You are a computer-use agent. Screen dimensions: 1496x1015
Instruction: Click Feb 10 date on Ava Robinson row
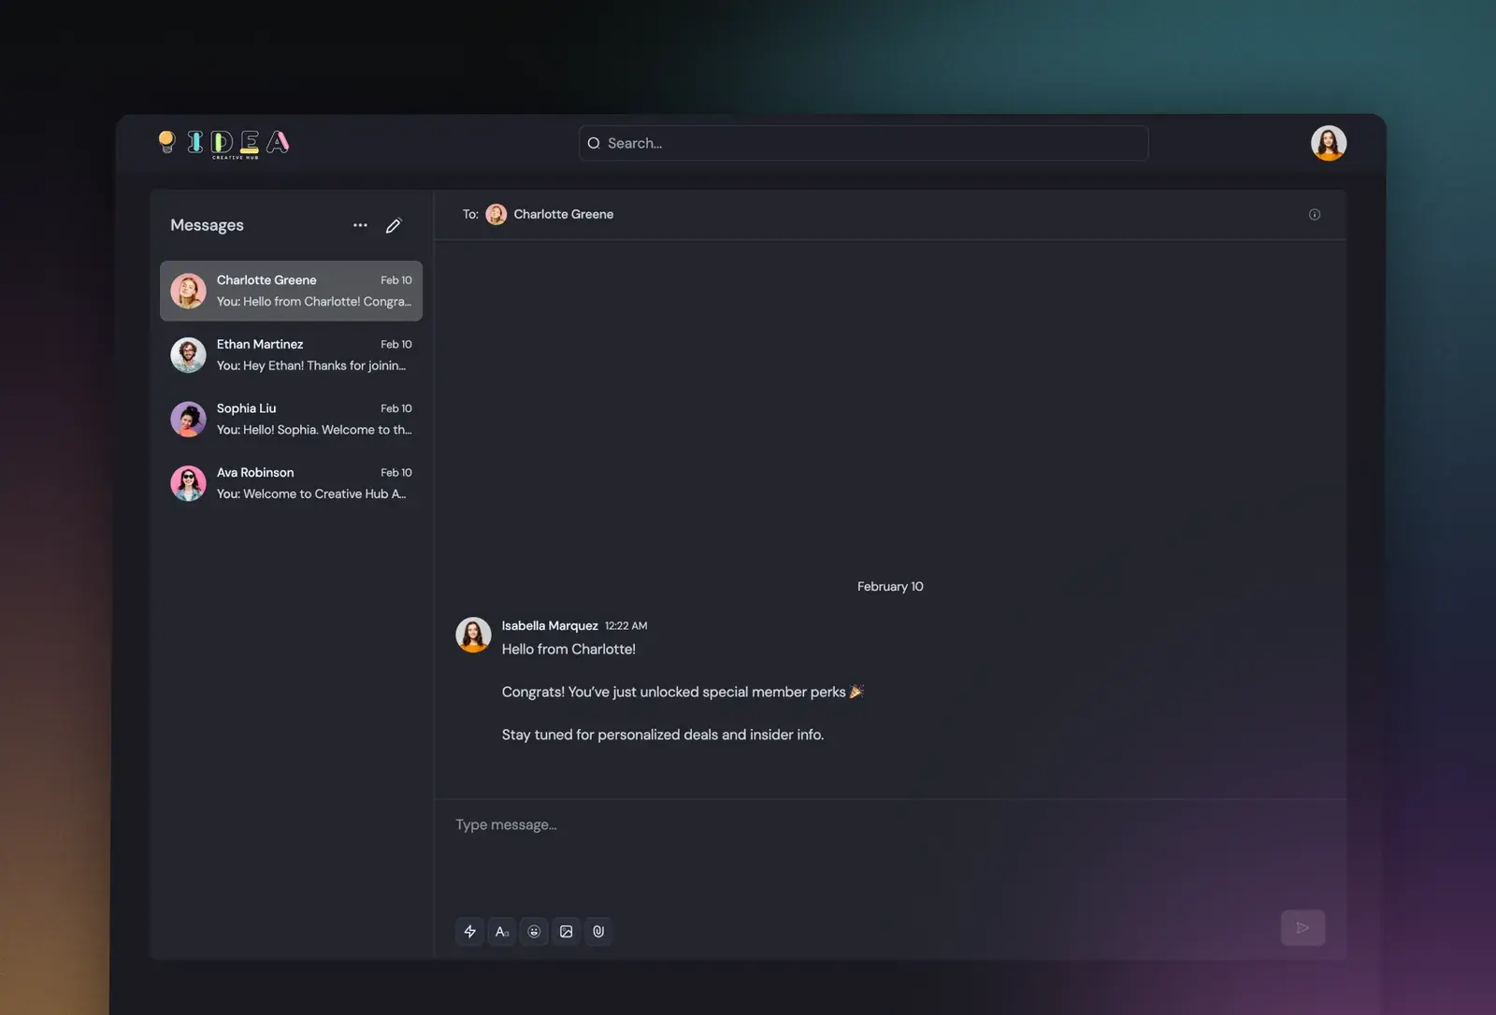396,473
